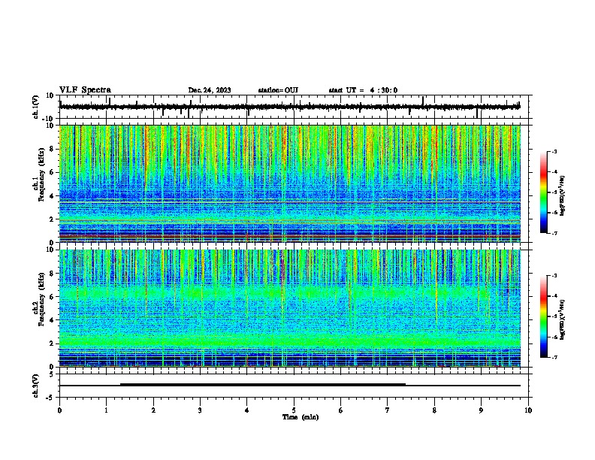Click the "8" tick on ch.1 frequency axis
Viewport: 595px width, 460px height.
(52, 149)
